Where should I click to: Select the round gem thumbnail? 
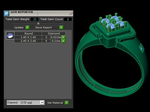pyautogui.click(x=10, y=35)
